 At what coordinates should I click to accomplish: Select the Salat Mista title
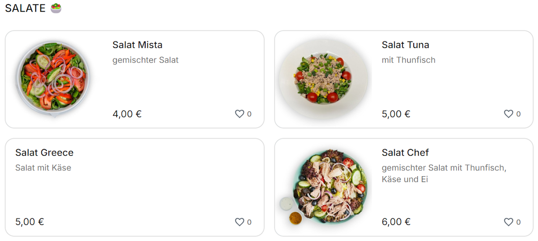(x=137, y=45)
